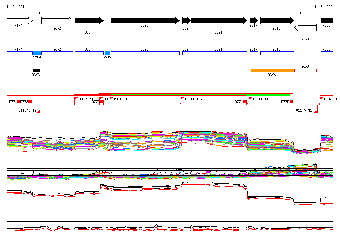The height and width of the screenshot is (237, 340).
Task: Click the splB black gene arrow
Action: coord(277,21)
